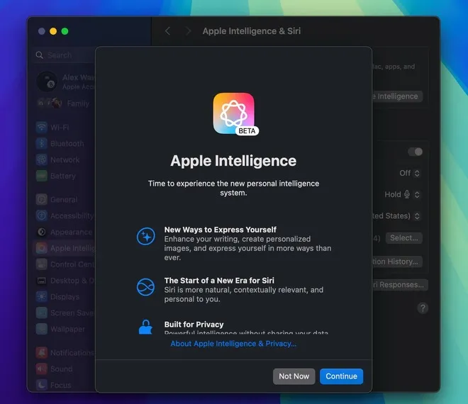The image size is (468, 404).
Task: Click 'The Start of a New Era for Siri' heading
Action: pyautogui.click(x=219, y=281)
